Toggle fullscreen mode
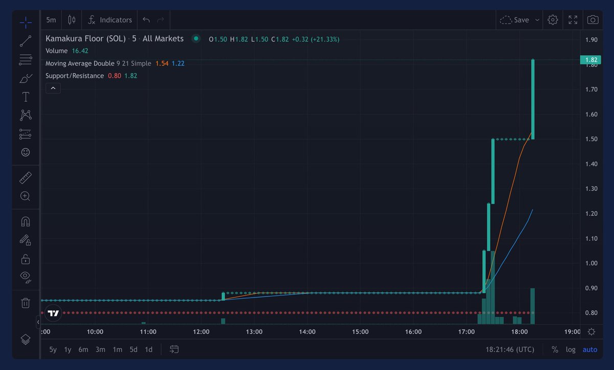Screen dimensions: 614x370 (573, 20)
